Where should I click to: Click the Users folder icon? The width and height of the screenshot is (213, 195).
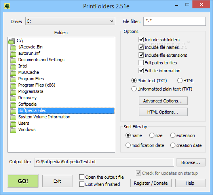[x=13, y=124]
